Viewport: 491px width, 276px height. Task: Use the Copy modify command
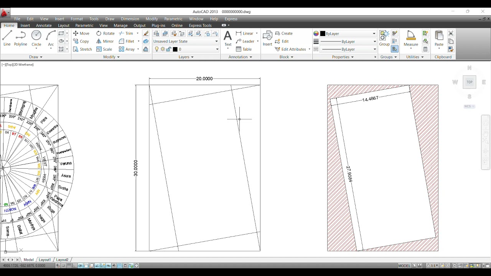[81, 41]
